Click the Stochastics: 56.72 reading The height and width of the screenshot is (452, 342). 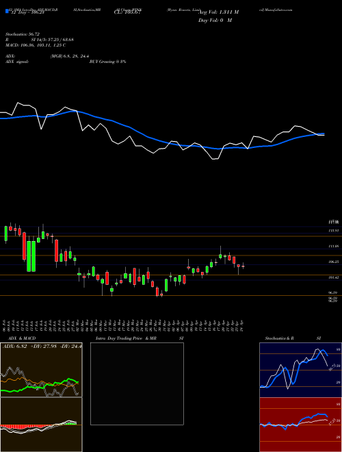coord(23,34)
